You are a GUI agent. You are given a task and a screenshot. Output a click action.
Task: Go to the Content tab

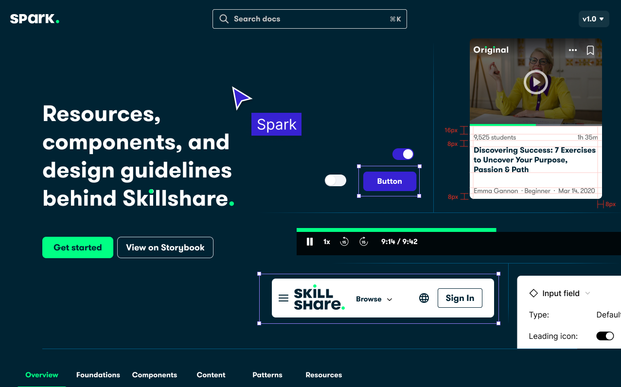[211, 375]
